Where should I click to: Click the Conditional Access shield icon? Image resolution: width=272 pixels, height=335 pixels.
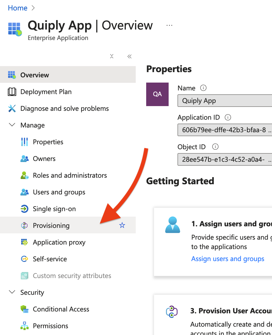click(25, 309)
